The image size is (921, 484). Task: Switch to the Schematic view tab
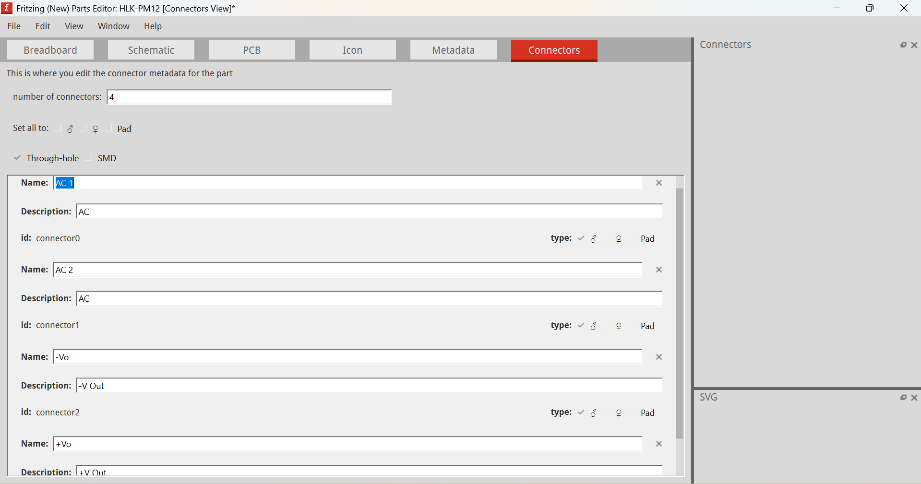point(151,50)
